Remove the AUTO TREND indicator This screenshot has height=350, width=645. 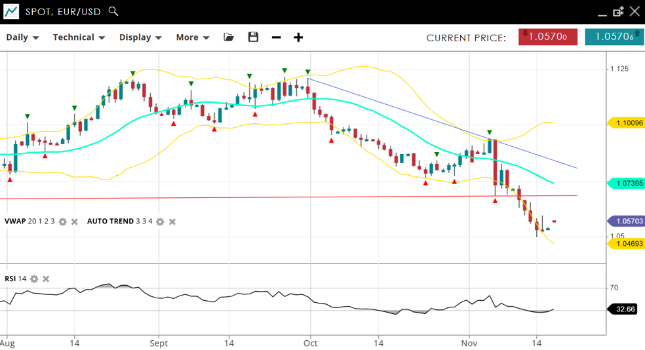point(172,222)
